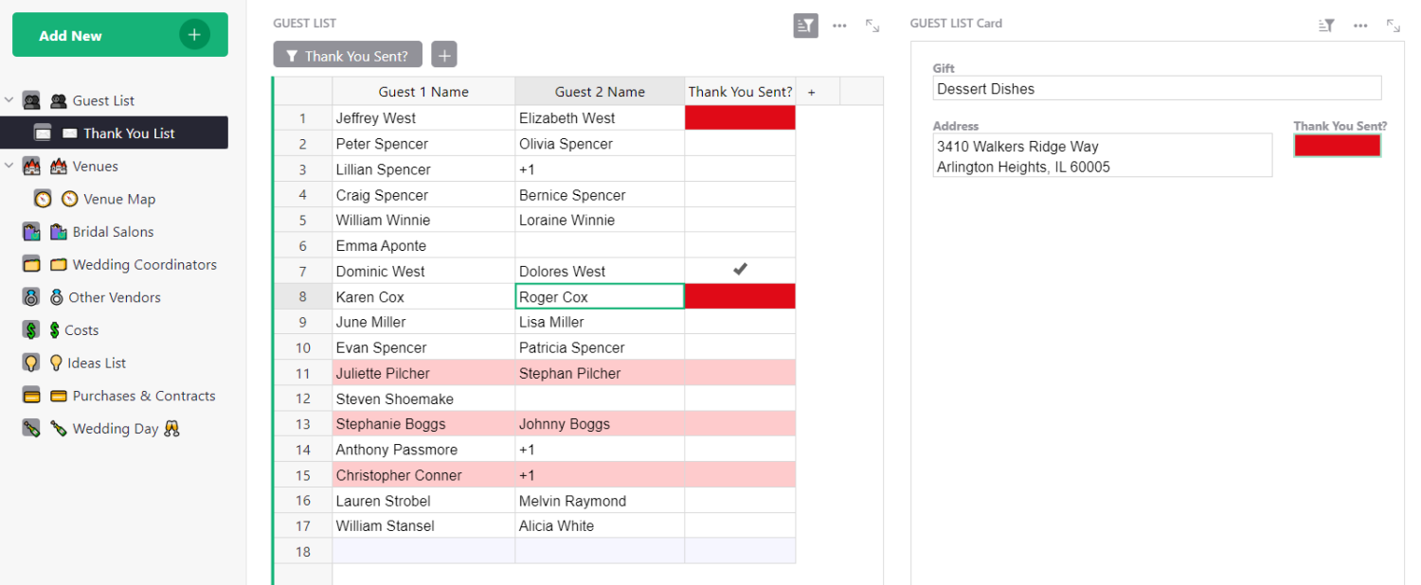Collapse the Guest List tree section

coord(9,100)
